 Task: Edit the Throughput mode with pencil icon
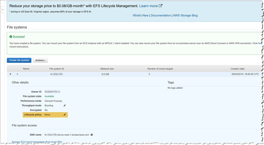click(x=65, y=106)
